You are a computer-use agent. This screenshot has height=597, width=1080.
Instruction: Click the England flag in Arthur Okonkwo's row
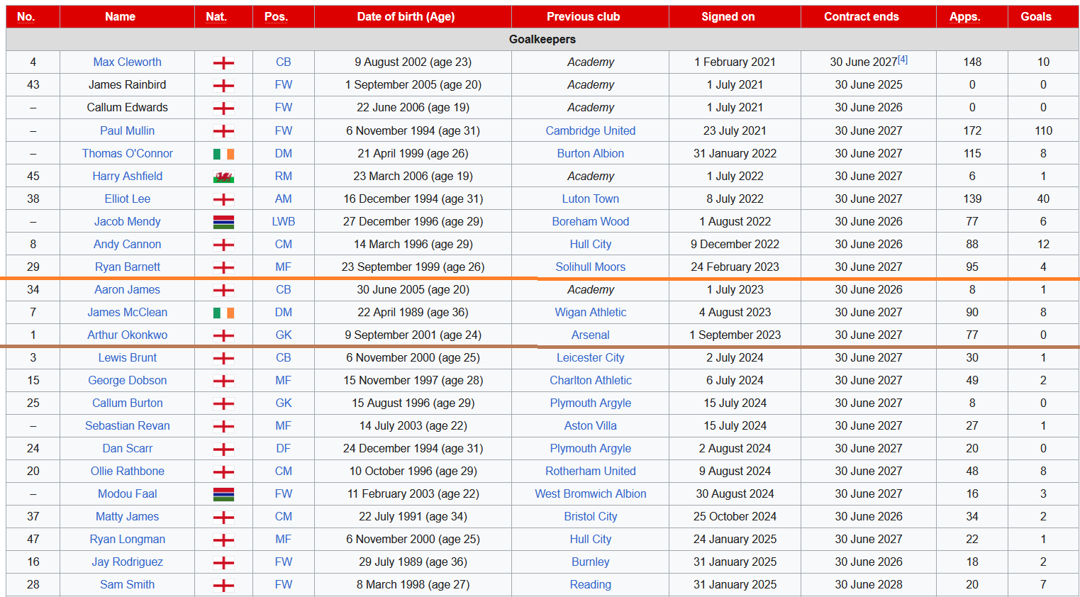coord(223,335)
